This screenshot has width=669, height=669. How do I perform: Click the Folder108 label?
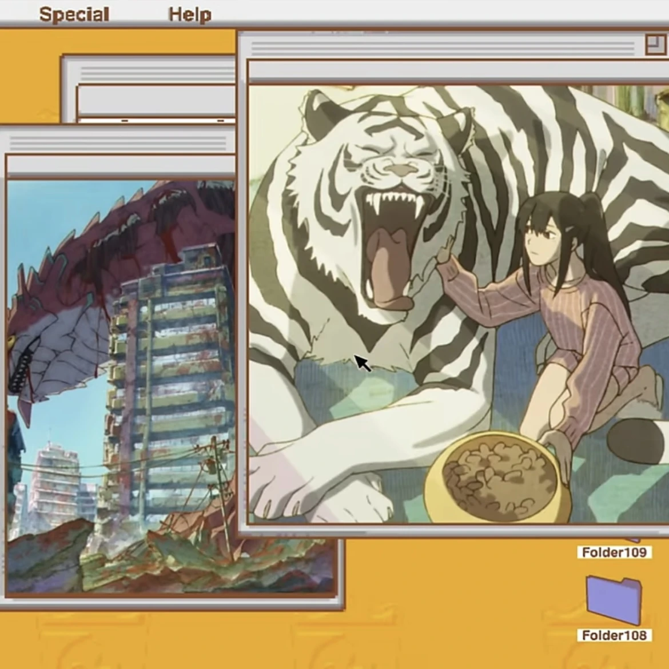coord(614,635)
